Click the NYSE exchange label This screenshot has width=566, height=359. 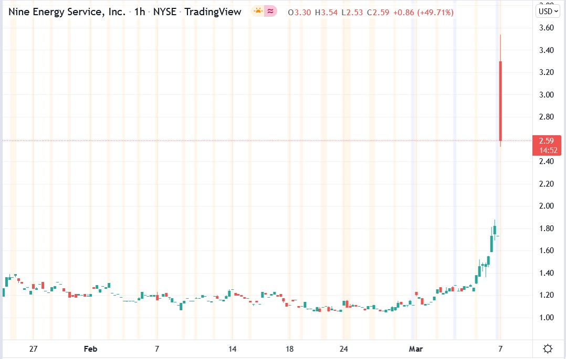coord(165,11)
